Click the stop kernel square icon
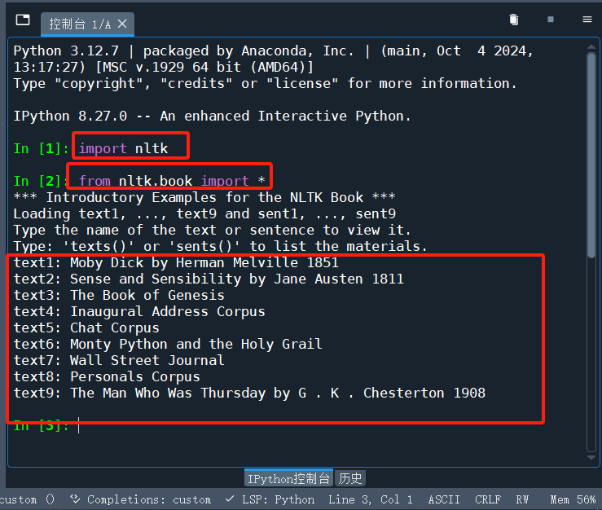 coord(551,20)
